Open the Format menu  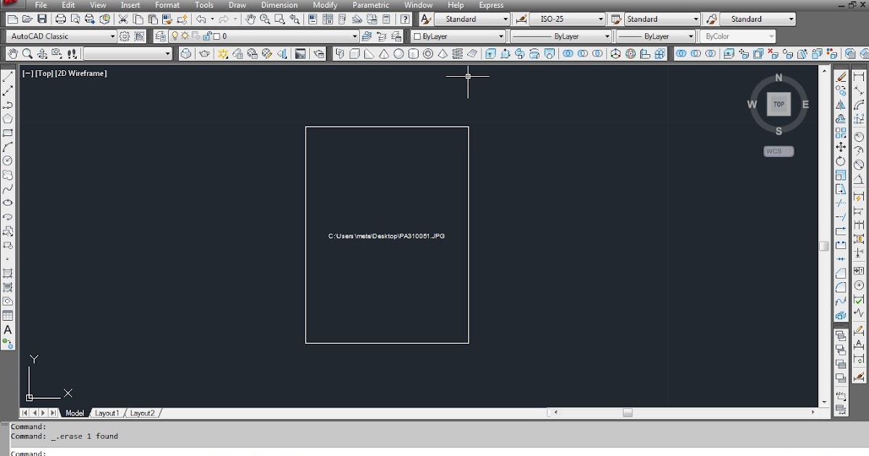click(167, 5)
